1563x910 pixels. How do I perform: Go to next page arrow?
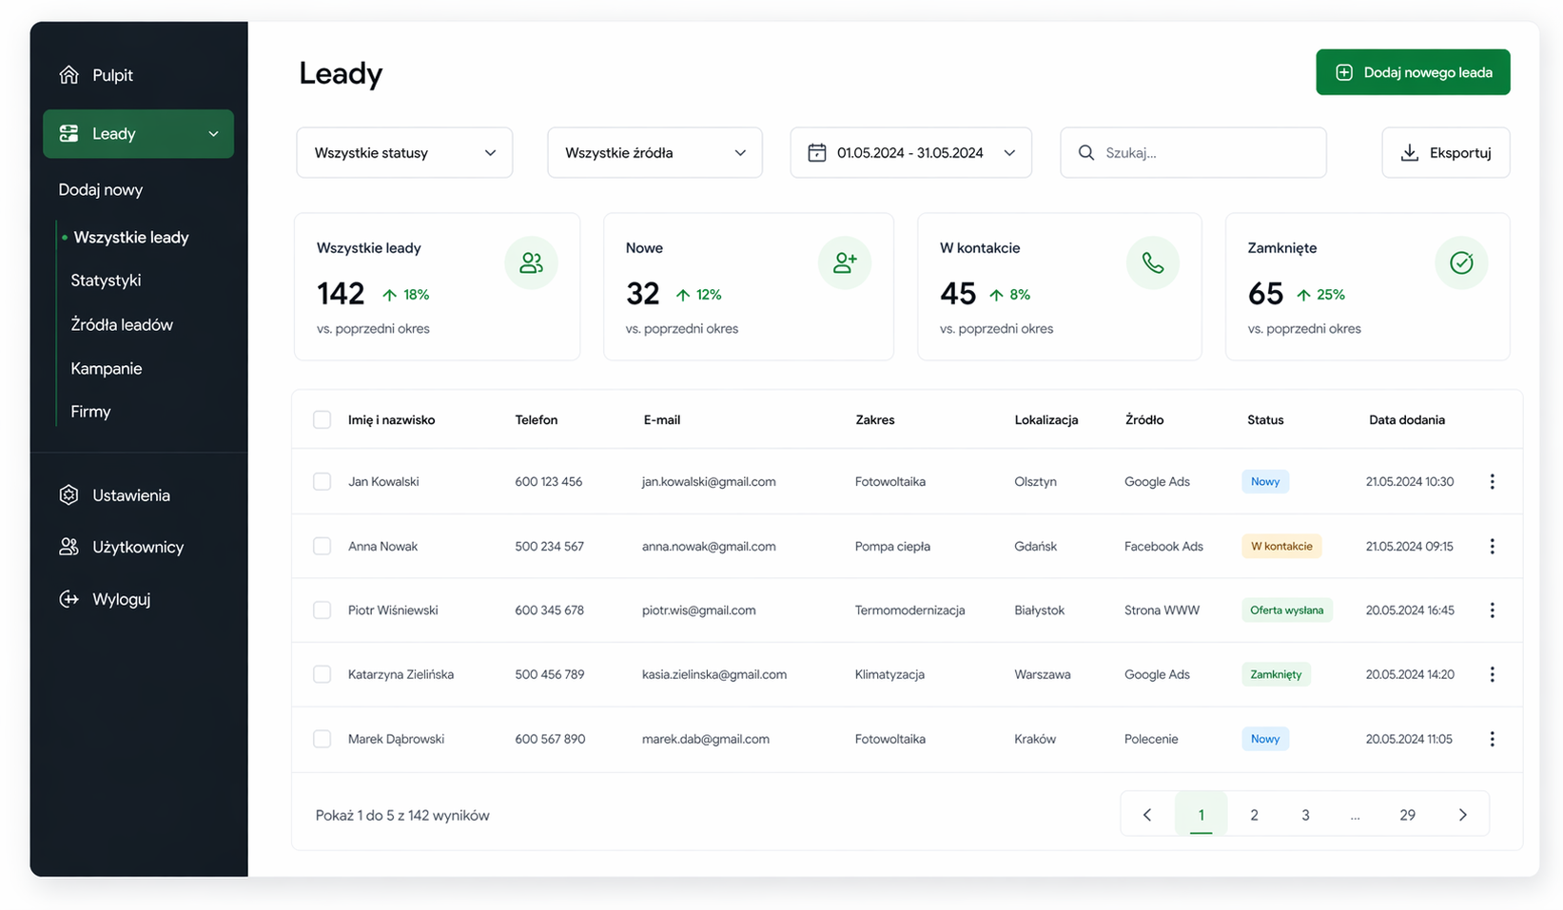point(1463,815)
